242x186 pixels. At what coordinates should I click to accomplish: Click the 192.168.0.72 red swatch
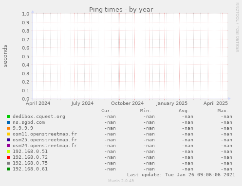pyautogui.click(x=8, y=157)
